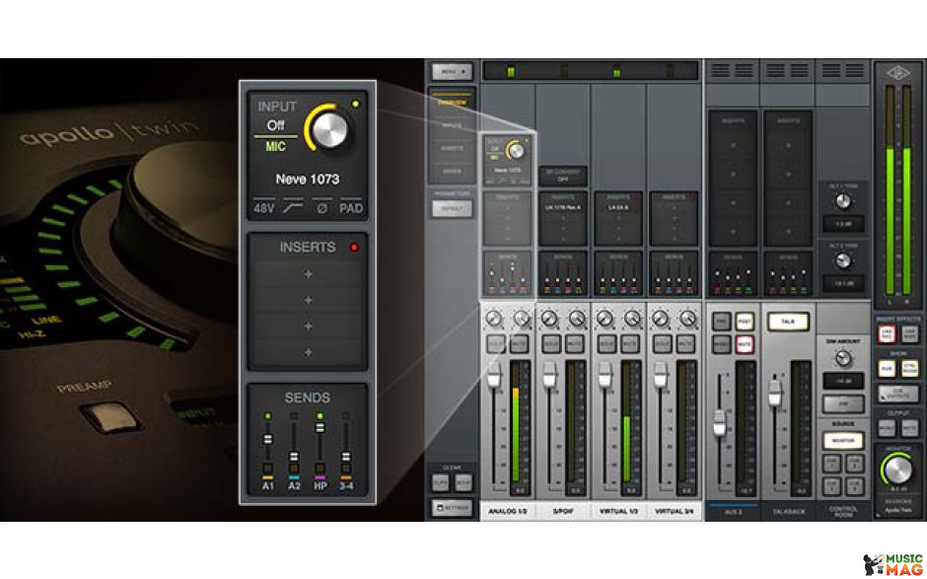Click the S/PDIF channel fader
The width and height of the screenshot is (927, 579).
click(550, 375)
